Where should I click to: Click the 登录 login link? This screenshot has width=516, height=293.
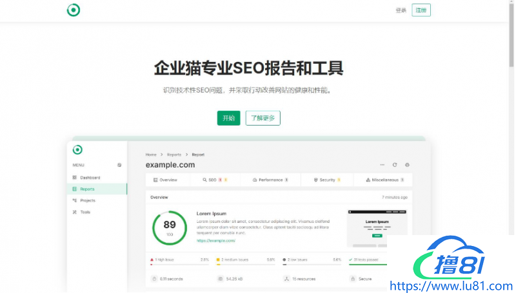401,10
